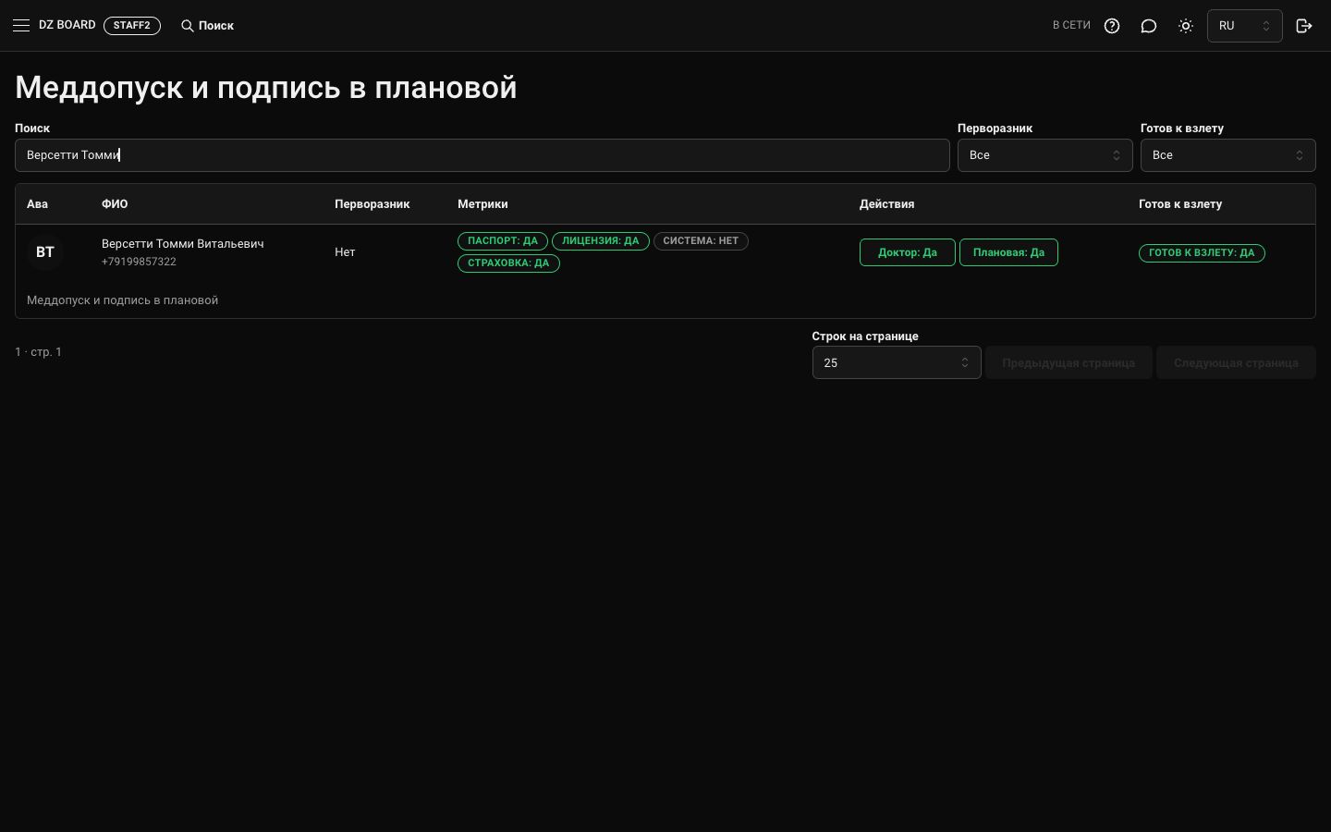Click the help question mark icon

(x=1112, y=26)
